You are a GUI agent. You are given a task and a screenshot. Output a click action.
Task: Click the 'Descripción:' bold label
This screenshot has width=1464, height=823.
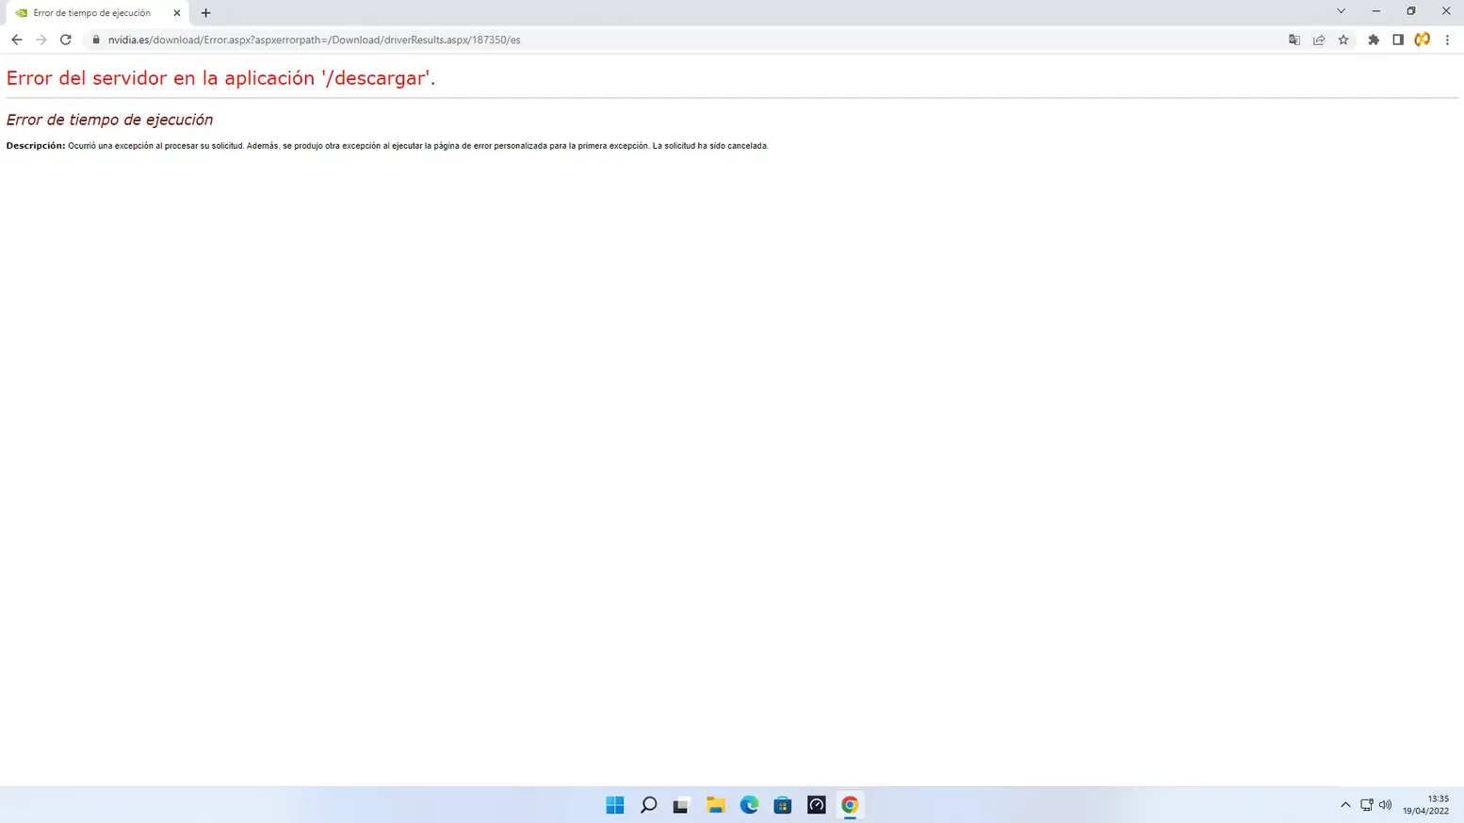pos(36,146)
